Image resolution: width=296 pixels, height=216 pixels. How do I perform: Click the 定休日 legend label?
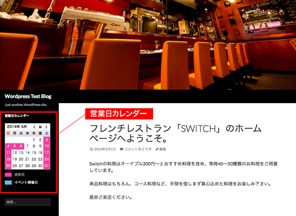[x=19, y=175]
